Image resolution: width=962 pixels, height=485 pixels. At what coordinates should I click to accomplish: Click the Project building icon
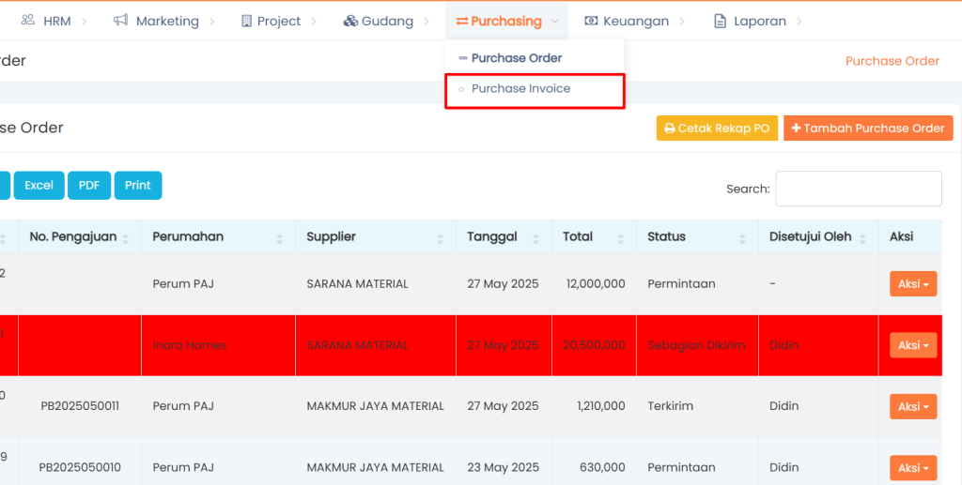247,21
